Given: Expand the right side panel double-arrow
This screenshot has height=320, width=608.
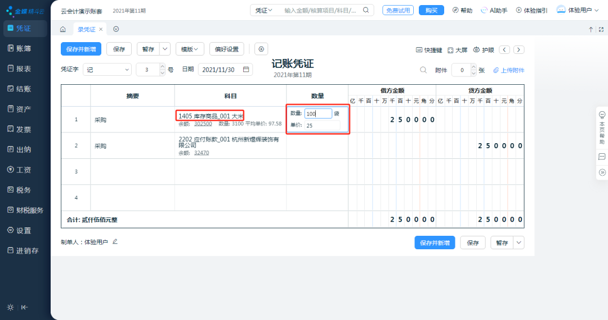Looking at the screenshot, I should pos(602,172).
